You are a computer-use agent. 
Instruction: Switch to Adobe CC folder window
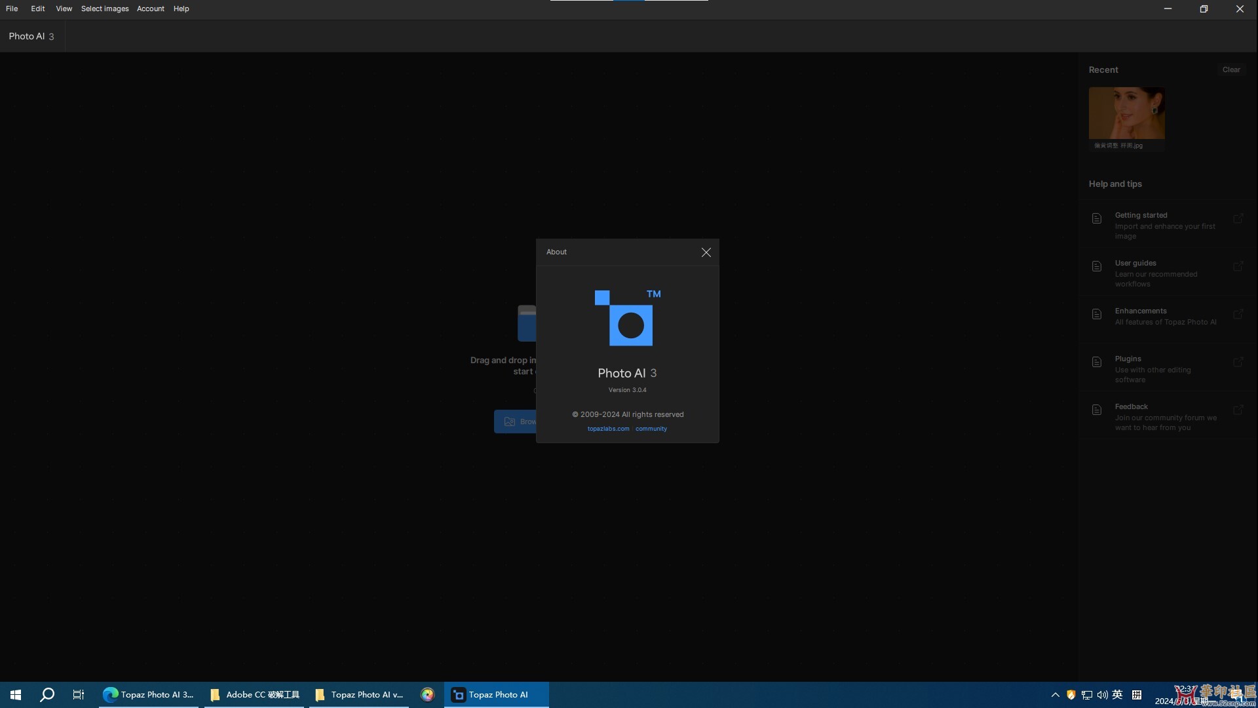coord(254,695)
